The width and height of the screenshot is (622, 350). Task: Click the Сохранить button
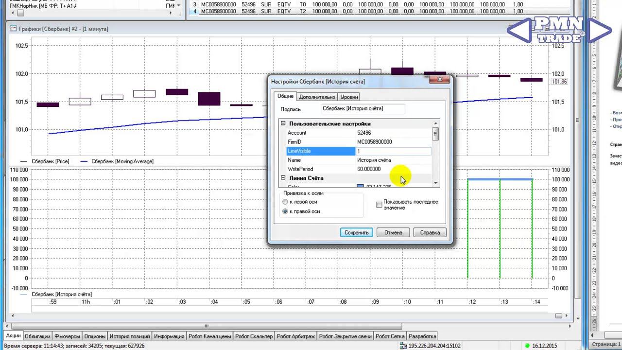click(x=356, y=232)
